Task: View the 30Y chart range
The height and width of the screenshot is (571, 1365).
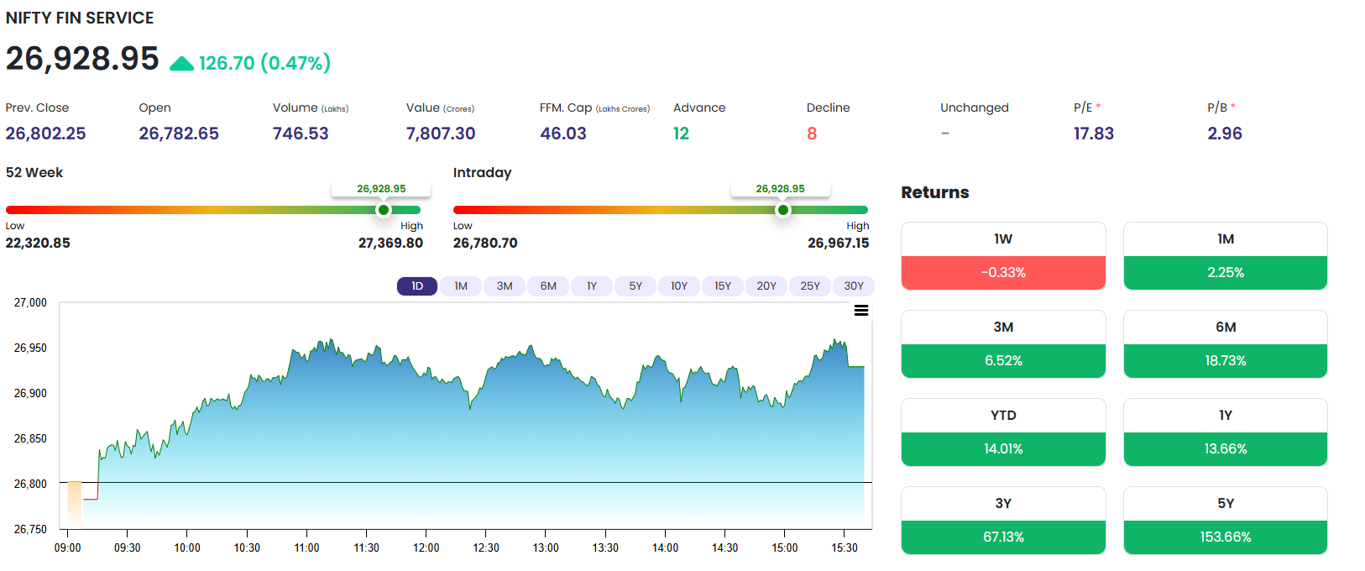Action: [x=854, y=286]
